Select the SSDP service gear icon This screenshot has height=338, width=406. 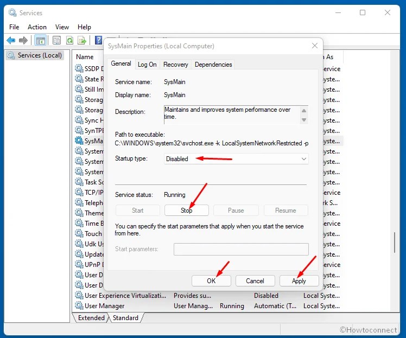pyautogui.click(x=79, y=68)
